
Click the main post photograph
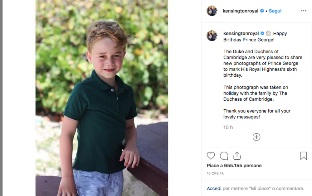[102, 98]
